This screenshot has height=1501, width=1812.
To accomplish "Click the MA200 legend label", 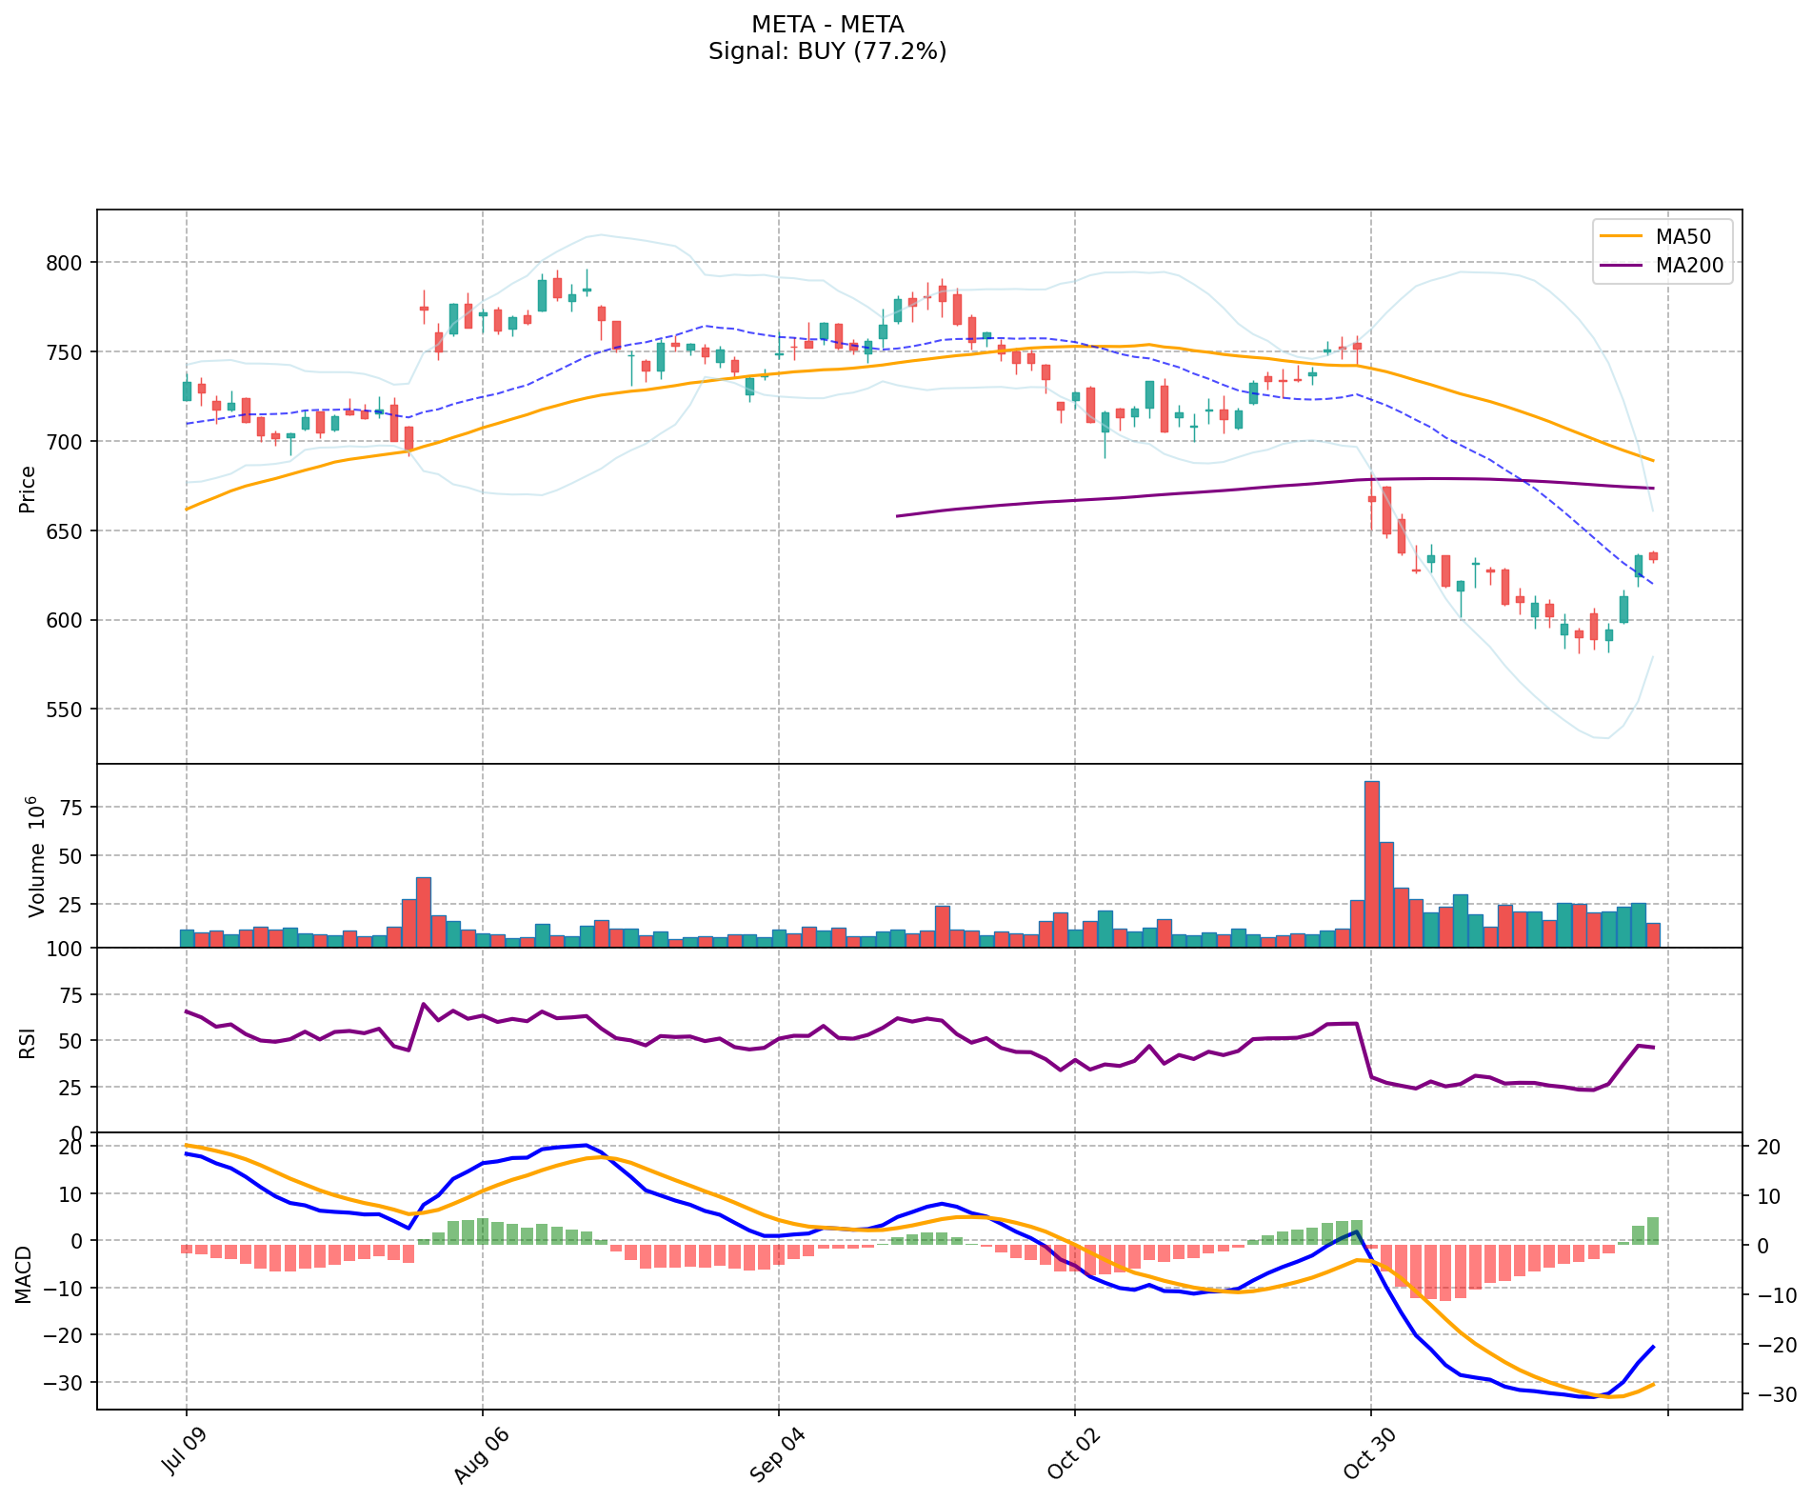I will [x=1689, y=266].
